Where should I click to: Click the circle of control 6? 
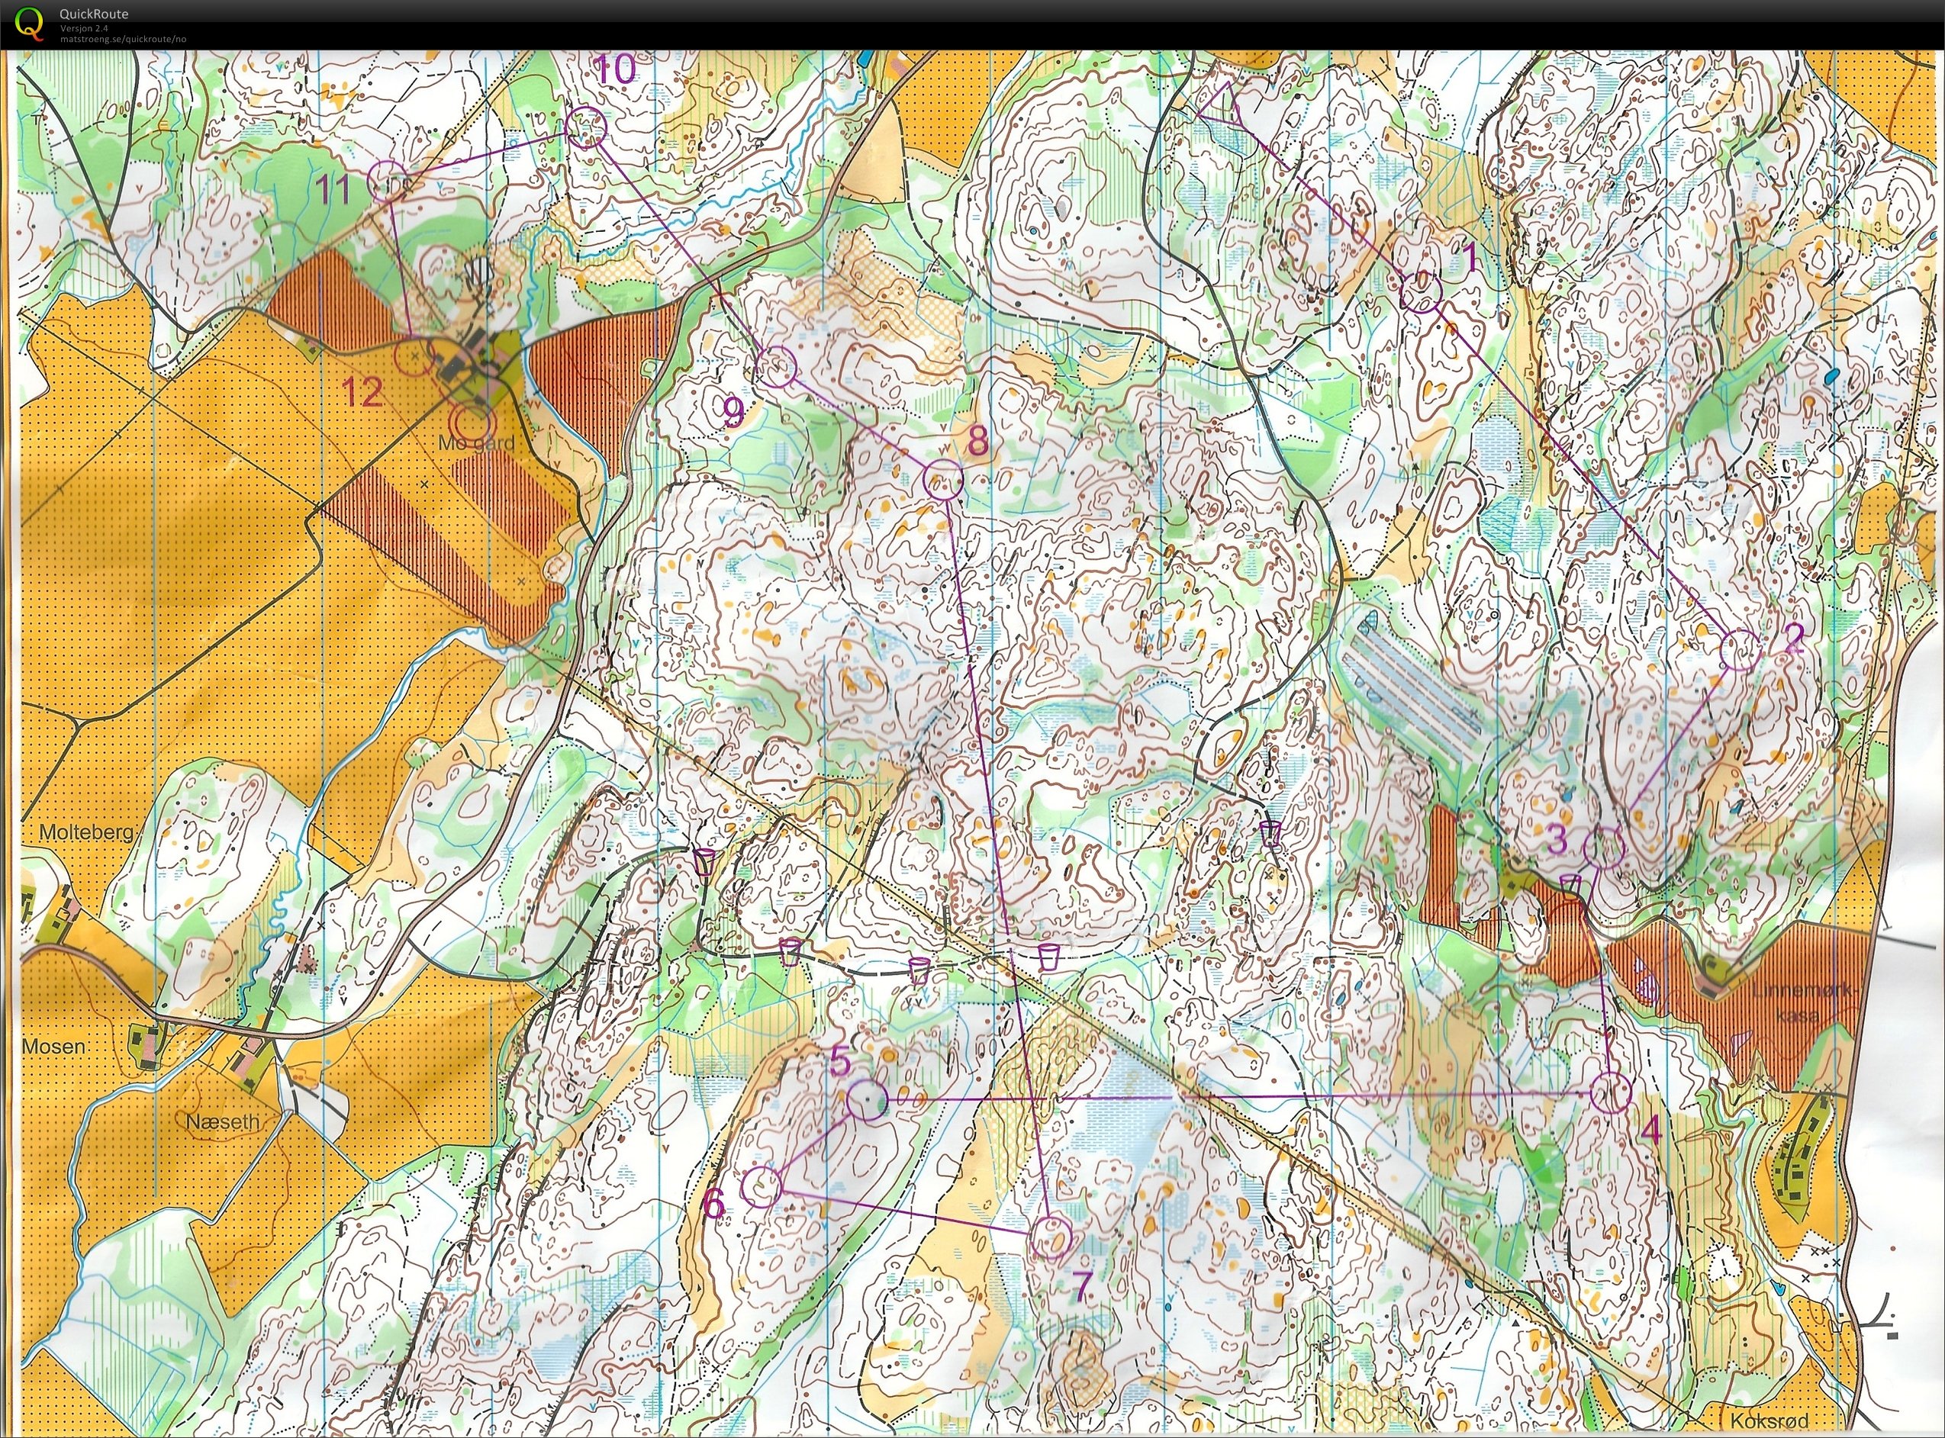762,1187
